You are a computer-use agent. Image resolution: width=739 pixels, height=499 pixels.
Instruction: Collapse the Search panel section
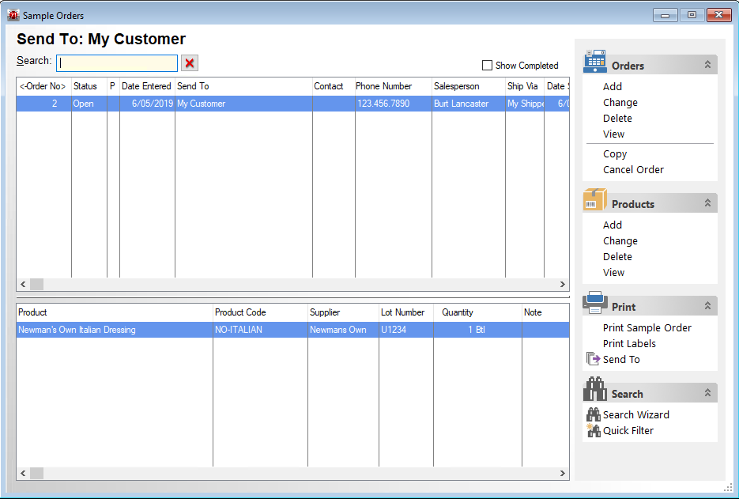(707, 392)
